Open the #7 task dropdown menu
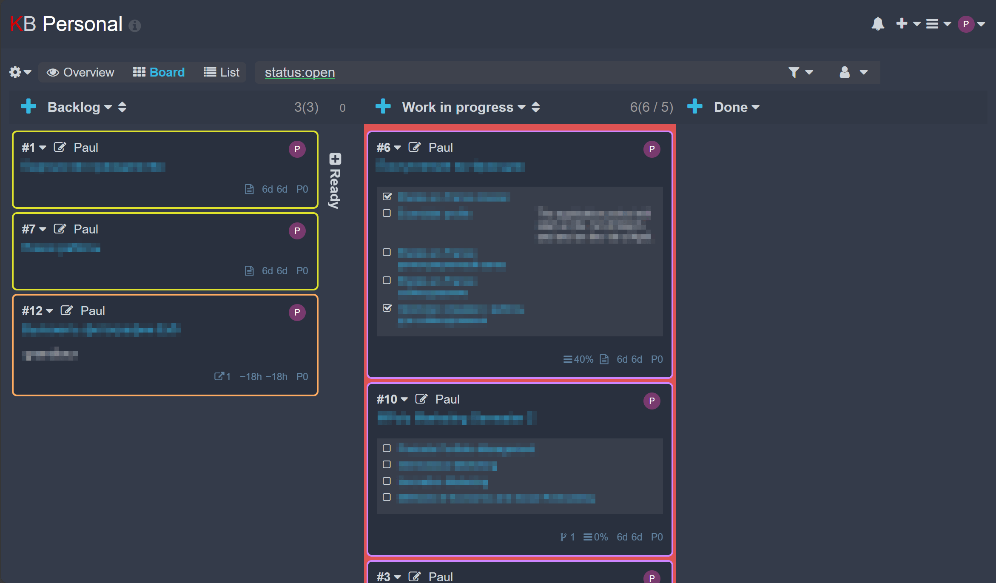Viewport: 996px width, 583px height. [x=34, y=229]
